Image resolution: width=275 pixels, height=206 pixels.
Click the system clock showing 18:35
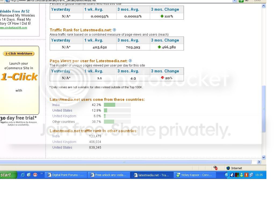click(259, 175)
